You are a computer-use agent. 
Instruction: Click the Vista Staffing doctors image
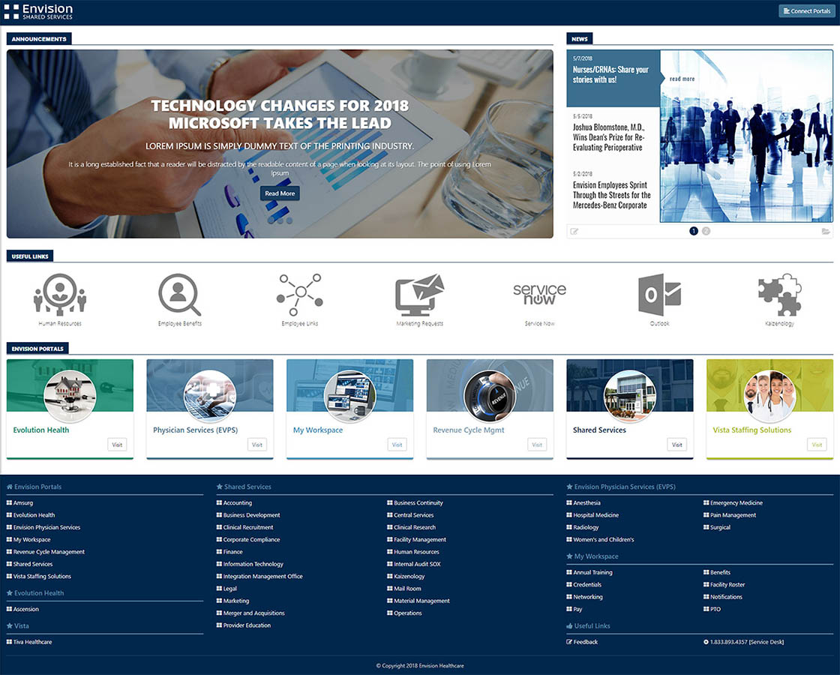tap(769, 397)
